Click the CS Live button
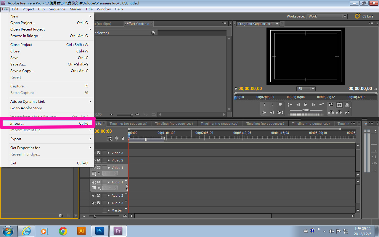The width and height of the screenshot is (379, 237). 364,16
